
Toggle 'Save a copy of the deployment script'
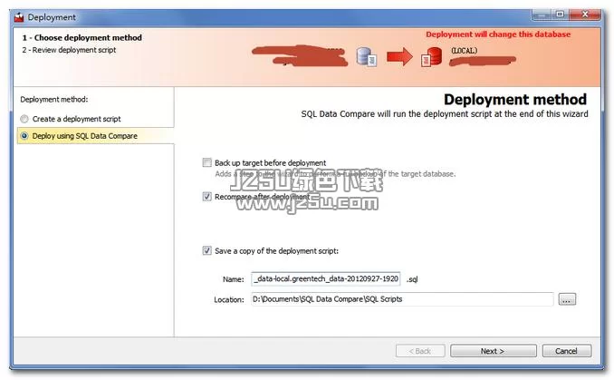[x=207, y=250]
